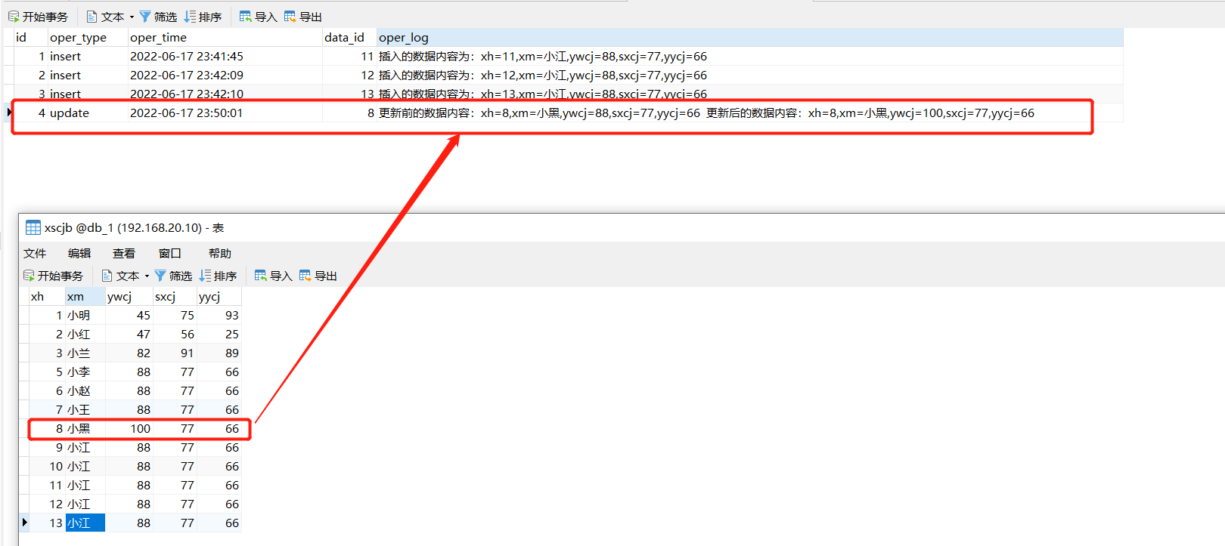Click the name cell 小王
The width and height of the screenshot is (1225, 546).
coord(85,410)
